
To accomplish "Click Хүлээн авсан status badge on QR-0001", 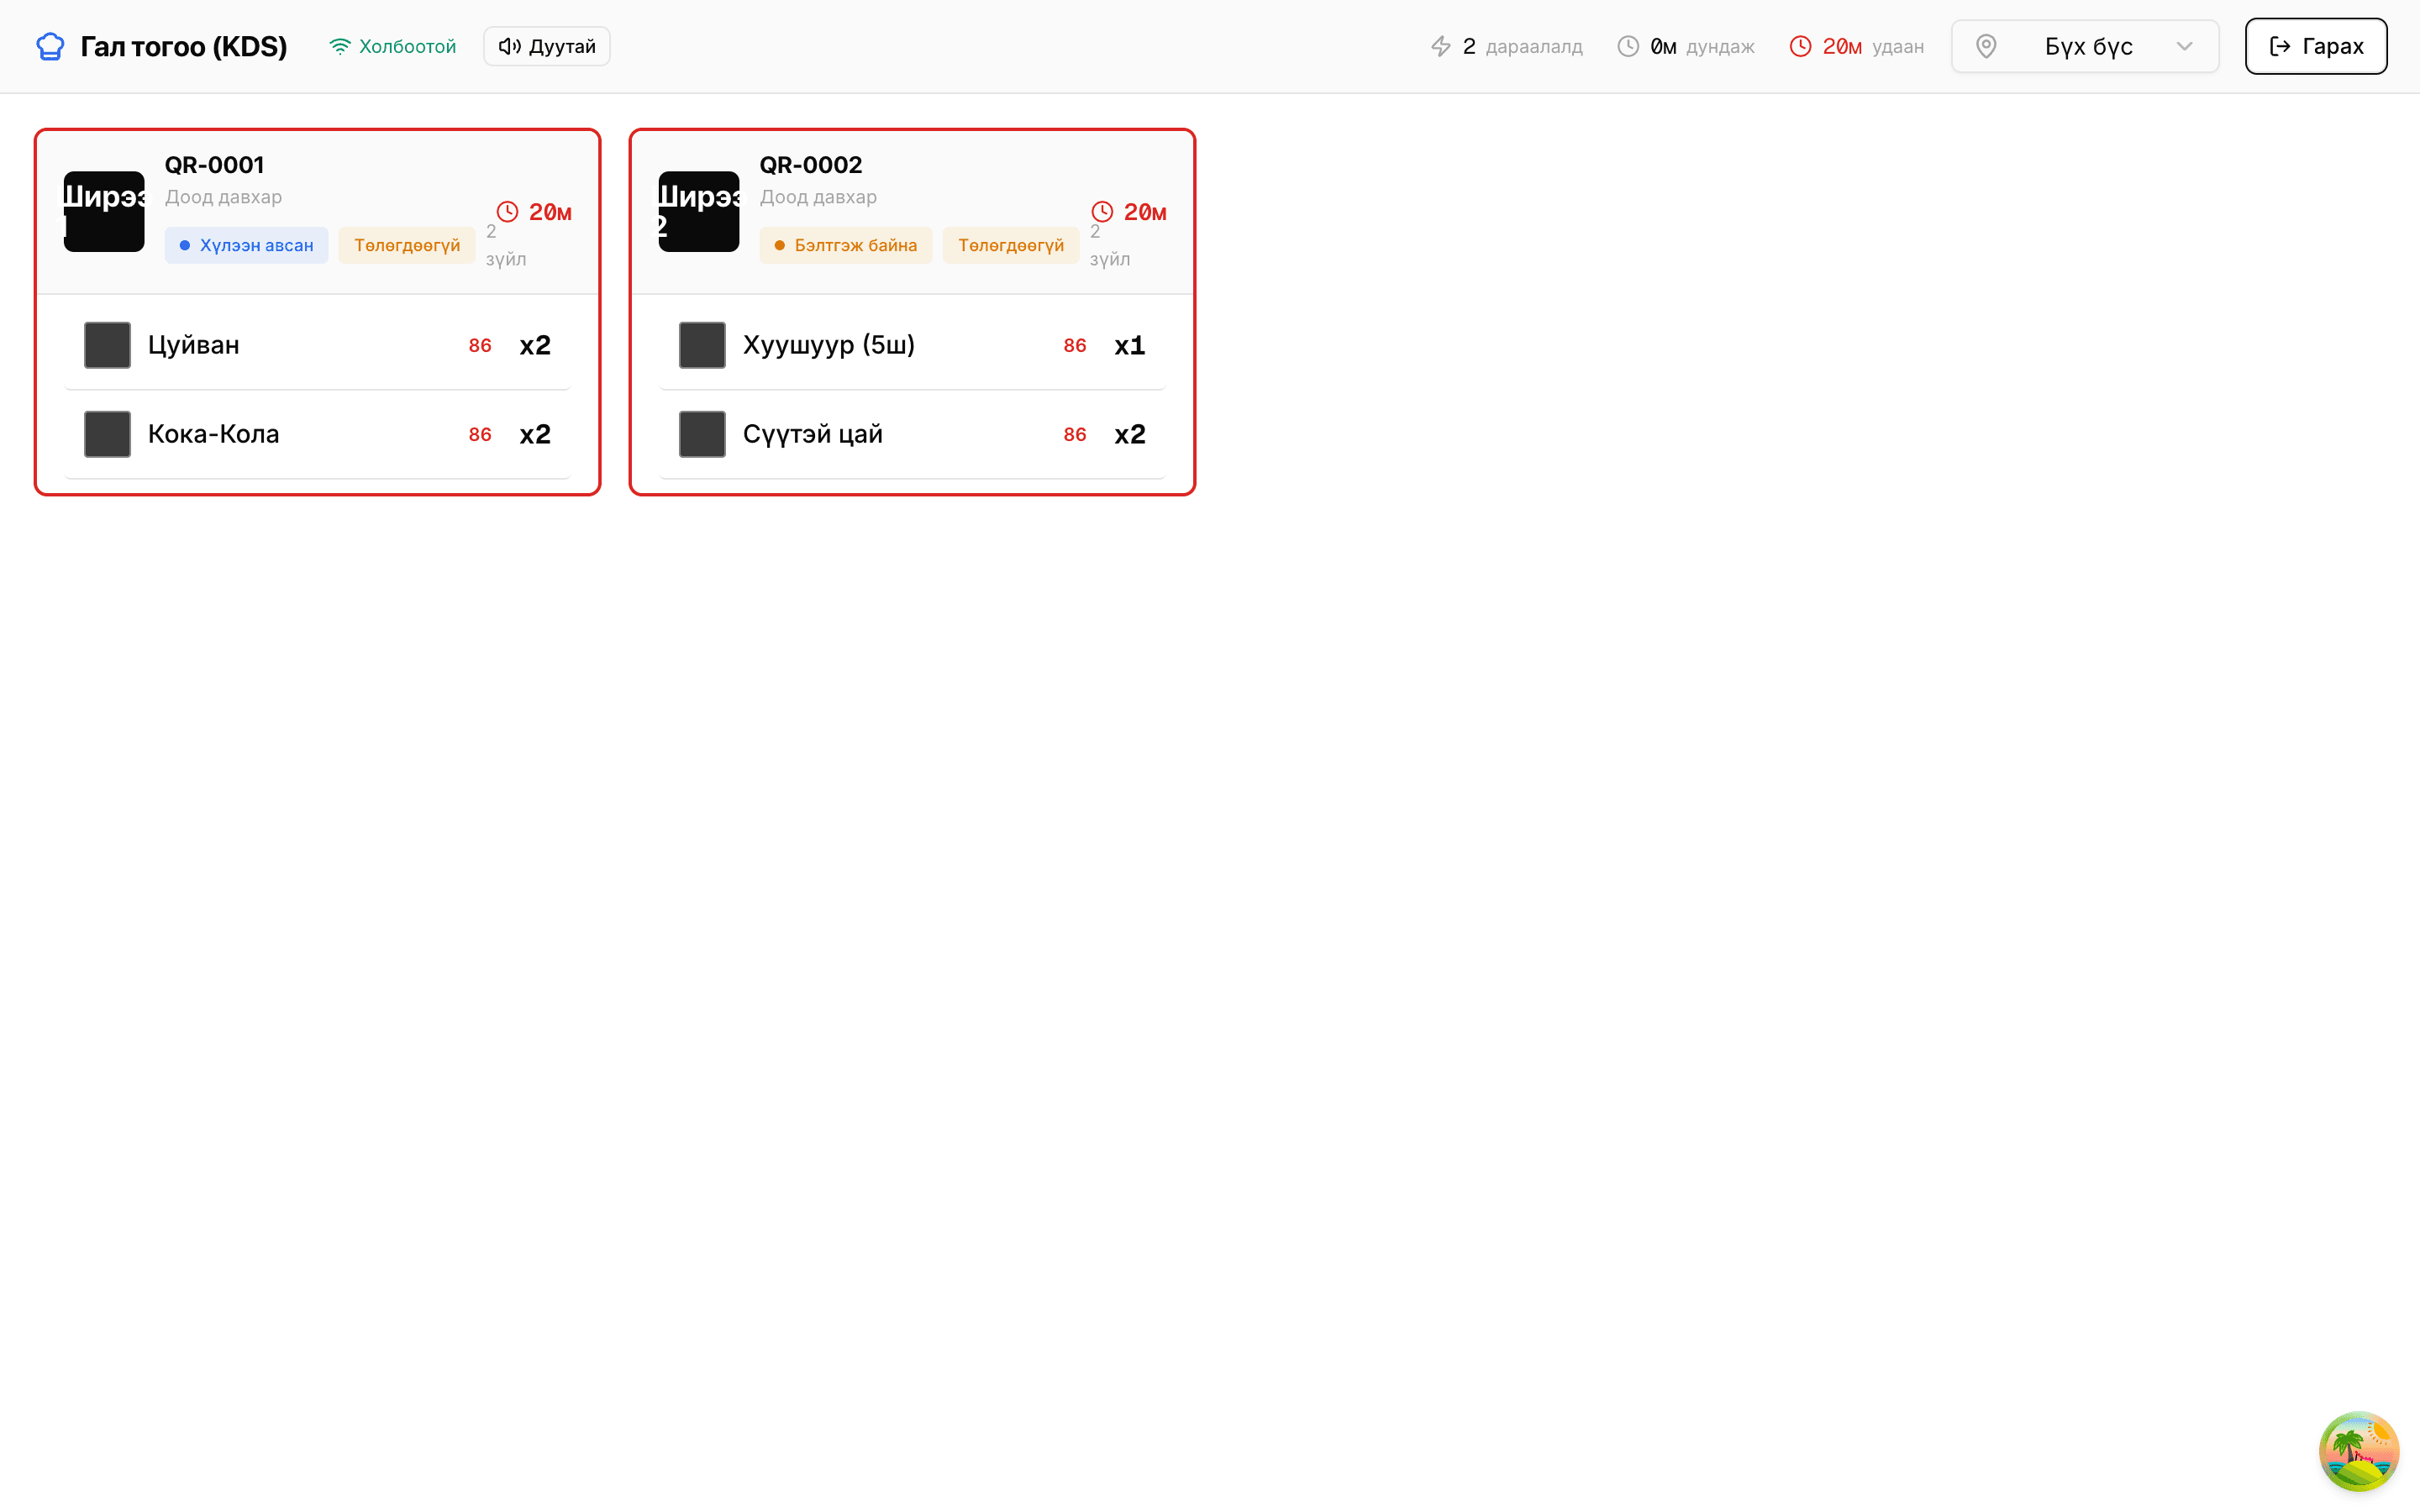I will [x=247, y=245].
